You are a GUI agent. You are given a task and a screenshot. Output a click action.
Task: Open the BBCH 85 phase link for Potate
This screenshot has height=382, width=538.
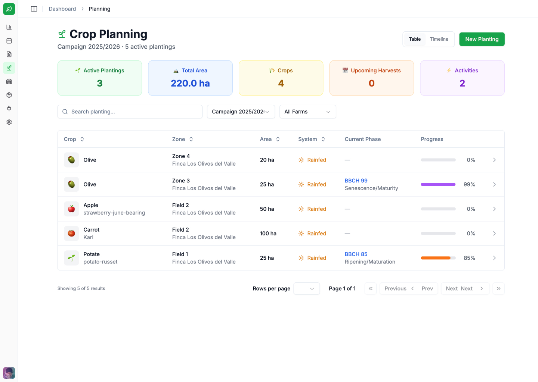click(356, 254)
